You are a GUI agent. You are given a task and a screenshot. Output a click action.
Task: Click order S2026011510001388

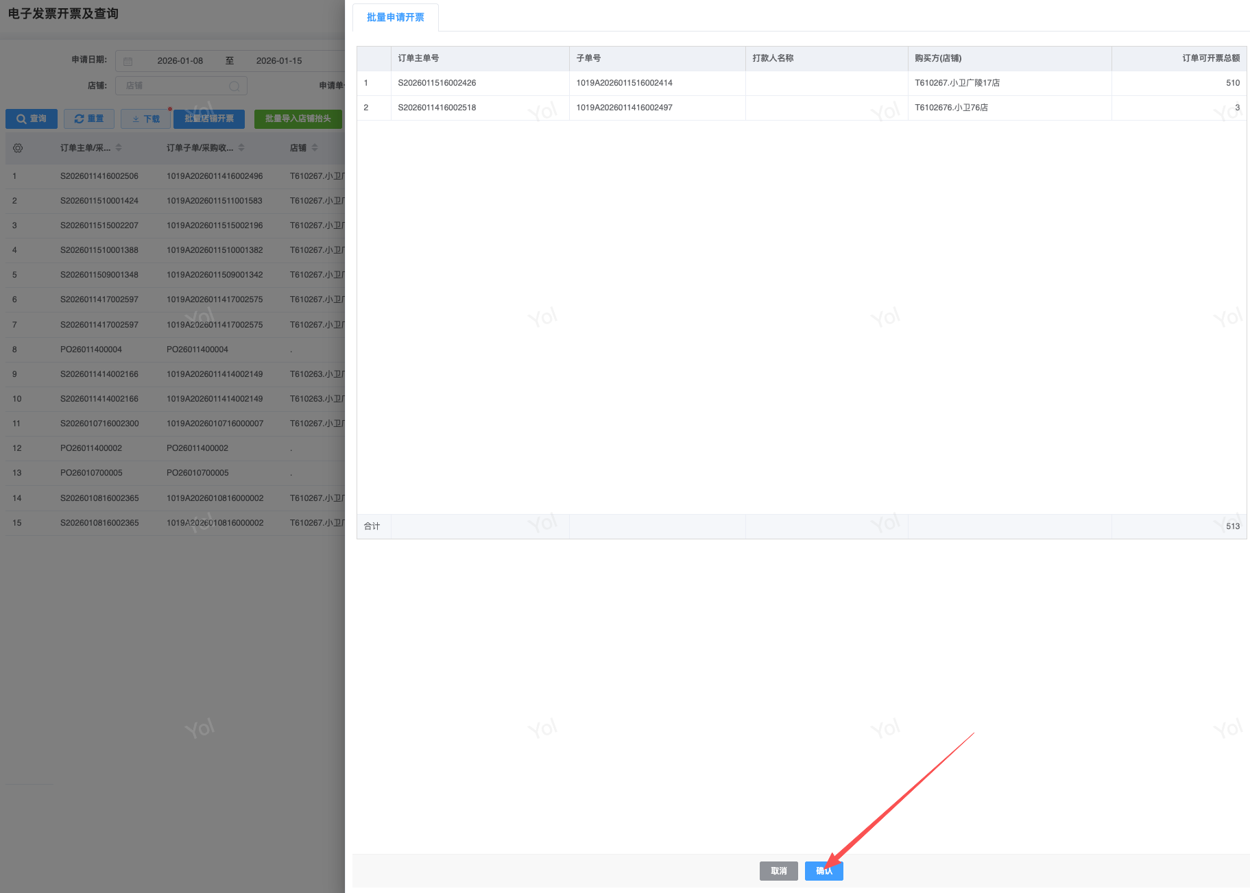[x=99, y=250]
